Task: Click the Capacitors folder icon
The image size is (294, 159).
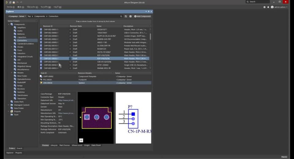Action: pos(15,37)
